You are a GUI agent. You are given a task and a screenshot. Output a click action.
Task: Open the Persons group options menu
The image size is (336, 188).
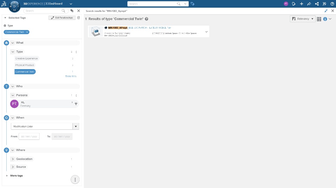coord(76,96)
